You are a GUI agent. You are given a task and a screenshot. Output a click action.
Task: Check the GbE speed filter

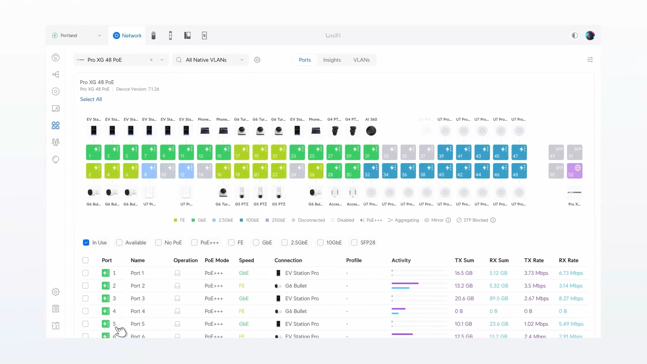point(256,243)
